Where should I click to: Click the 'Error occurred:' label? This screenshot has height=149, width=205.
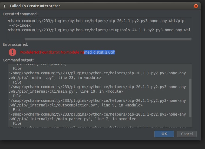click(15, 44)
